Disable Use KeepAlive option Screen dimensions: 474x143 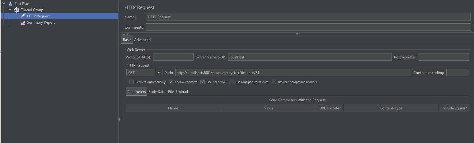(x=202, y=82)
